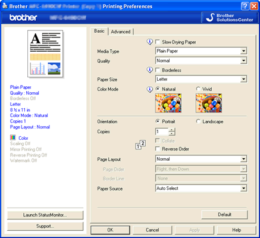The width and height of the screenshot is (260, 238).
Task: Increase copies with the up arrow
Action: (x=172, y=130)
